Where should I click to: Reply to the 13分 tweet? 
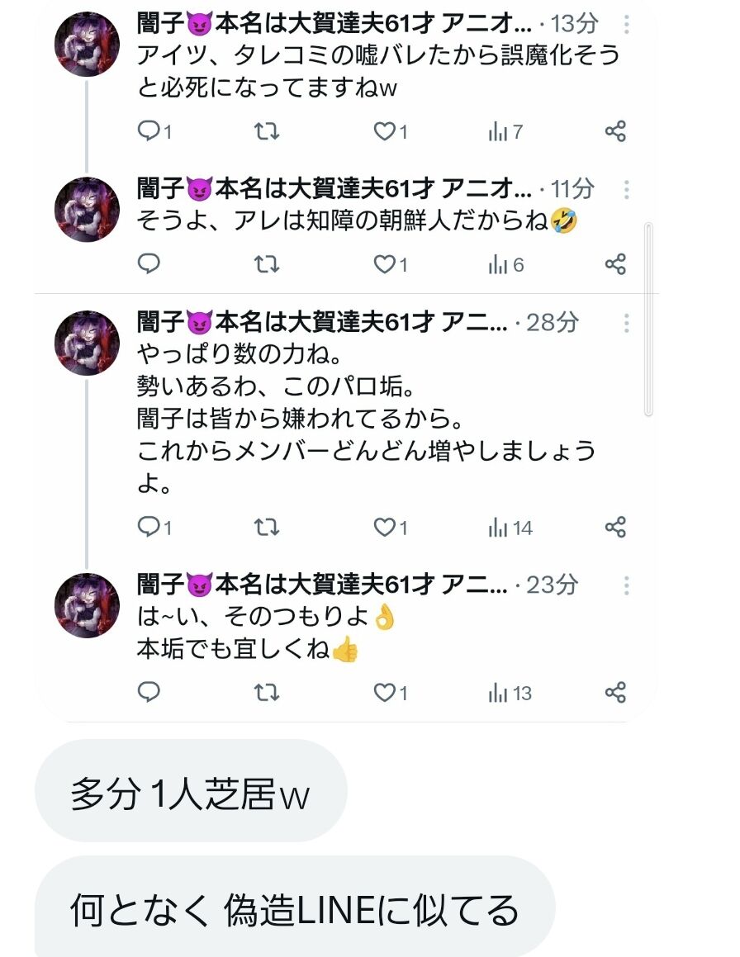pyautogui.click(x=154, y=131)
